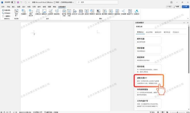This screenshot has width=190, height=113.
Task: Open the 大科AI助手 pane options chevron
Action: tap(184, 23)
